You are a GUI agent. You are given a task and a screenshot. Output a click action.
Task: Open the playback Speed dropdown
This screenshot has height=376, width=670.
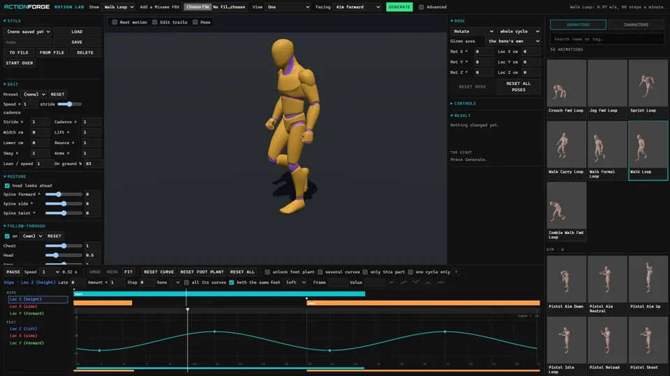[49, 272]
